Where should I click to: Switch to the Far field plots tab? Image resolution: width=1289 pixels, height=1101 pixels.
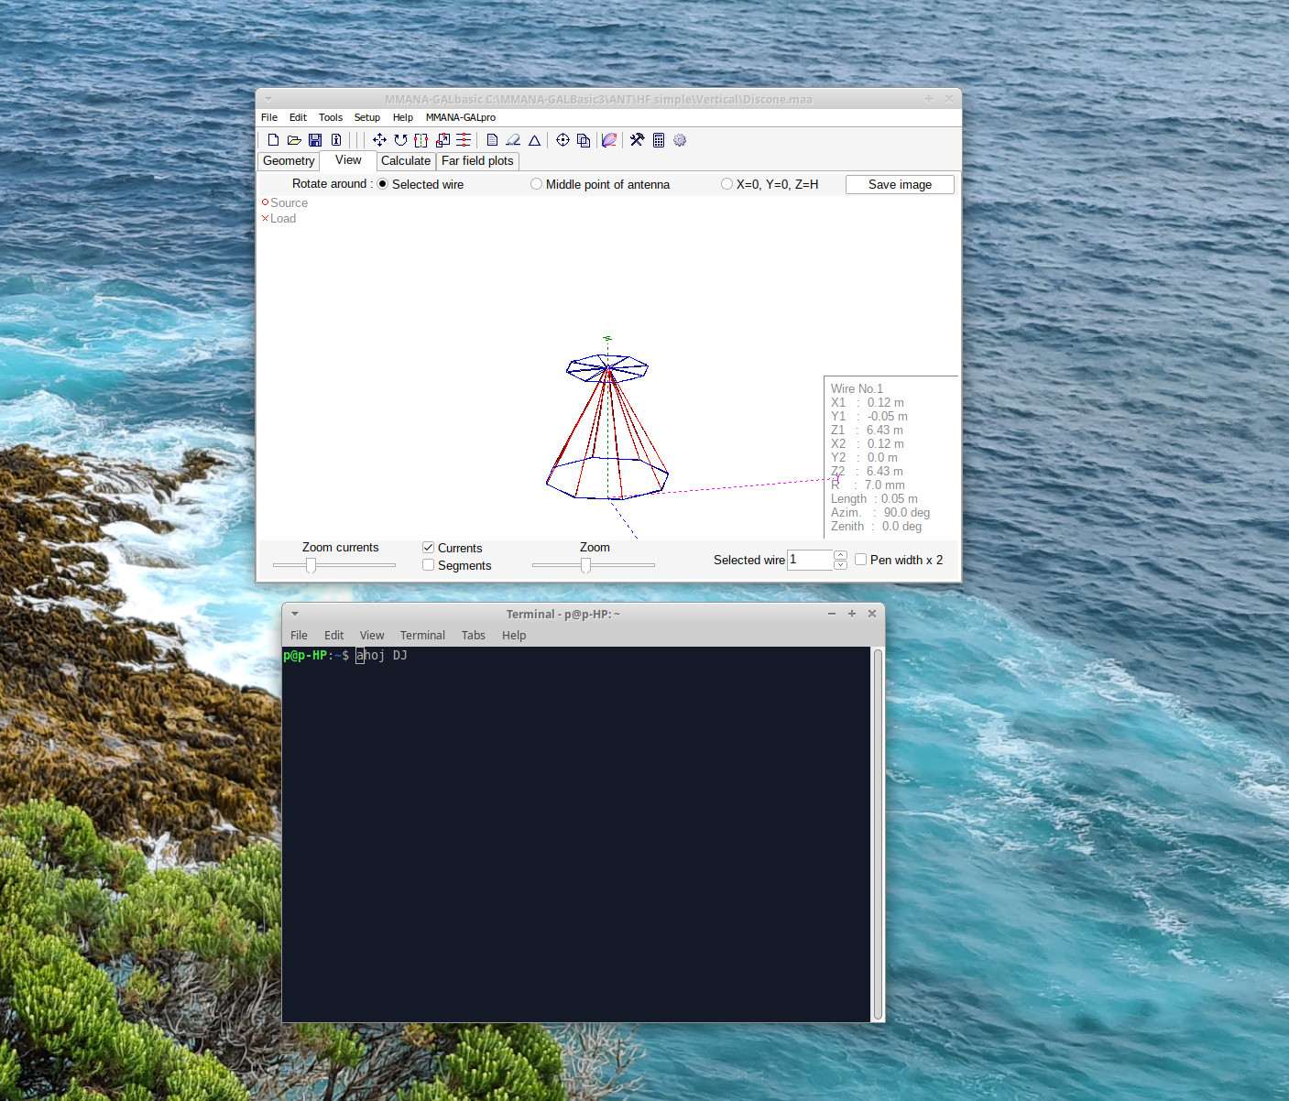[477, 161]
